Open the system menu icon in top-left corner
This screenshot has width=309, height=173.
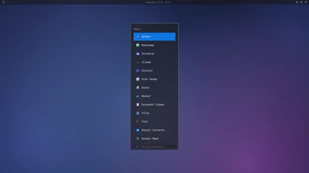(3, 2)
